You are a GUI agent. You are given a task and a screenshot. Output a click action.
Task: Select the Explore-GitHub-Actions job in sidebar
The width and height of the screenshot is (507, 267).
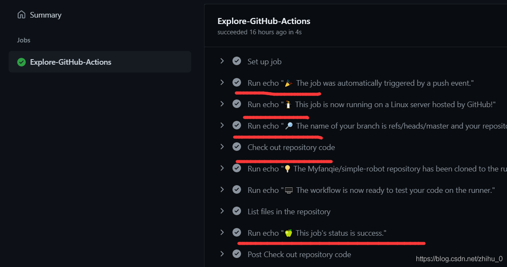(x=70, y=62)
